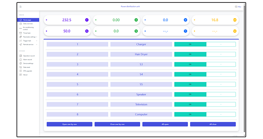Screen dimensions: 263x139
Task: Click outlet number 1 cell
Action: (x=77, y=44)
